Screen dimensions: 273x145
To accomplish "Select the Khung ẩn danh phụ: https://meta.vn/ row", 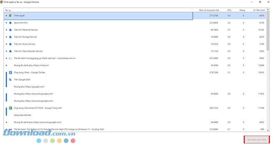I will pyautogui.click(x=135, y=65).
